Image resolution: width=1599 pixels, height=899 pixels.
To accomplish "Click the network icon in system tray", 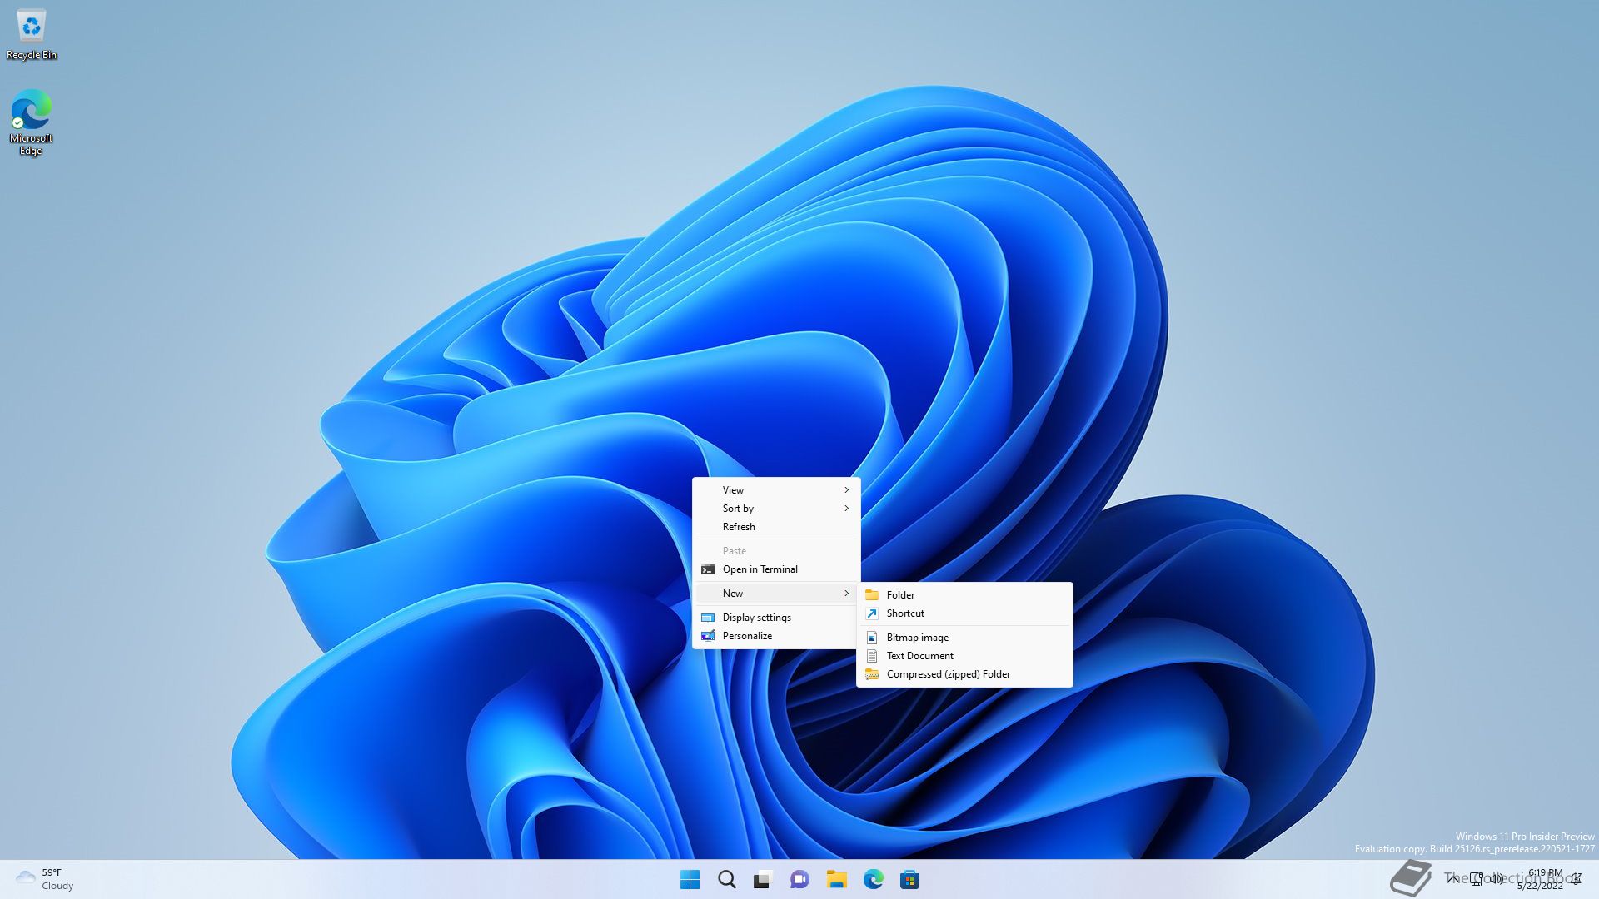I will (1476, 878).
